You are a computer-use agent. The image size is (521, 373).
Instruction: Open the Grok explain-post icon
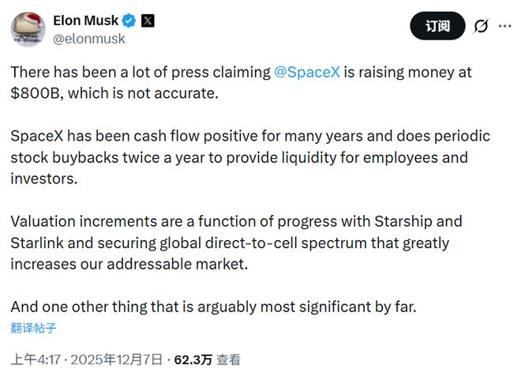tap(481, 26)
